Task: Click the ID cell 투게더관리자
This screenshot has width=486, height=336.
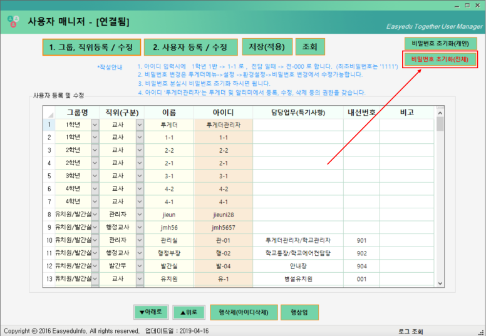Action: tap(223, 125)
